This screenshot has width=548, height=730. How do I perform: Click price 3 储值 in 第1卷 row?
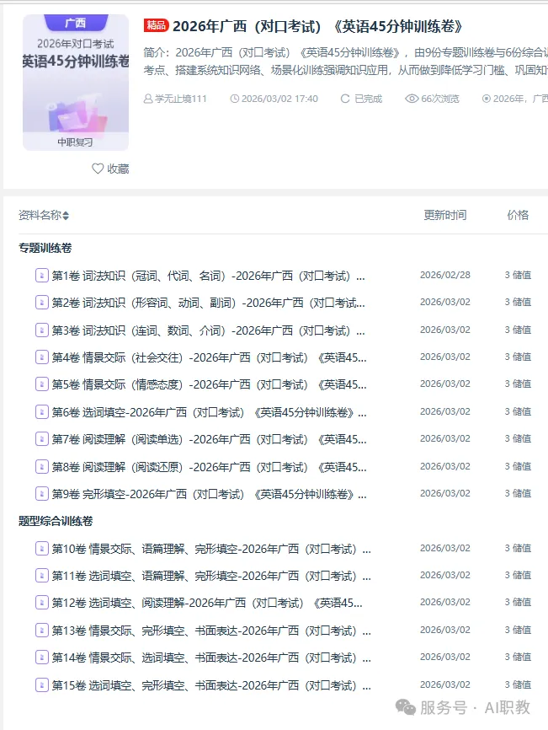[x=518, y=275]
